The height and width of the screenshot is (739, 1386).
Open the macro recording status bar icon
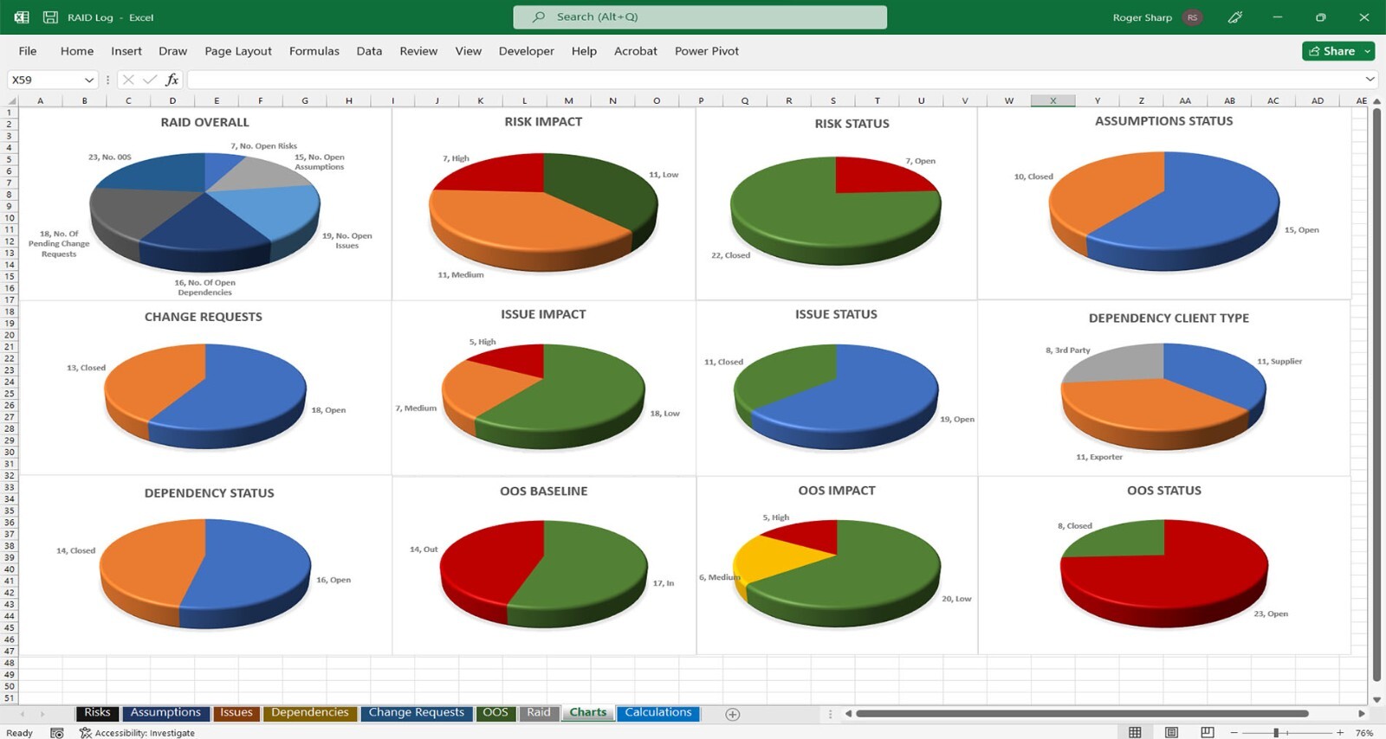pyautogui.click(x=57, y=733)
